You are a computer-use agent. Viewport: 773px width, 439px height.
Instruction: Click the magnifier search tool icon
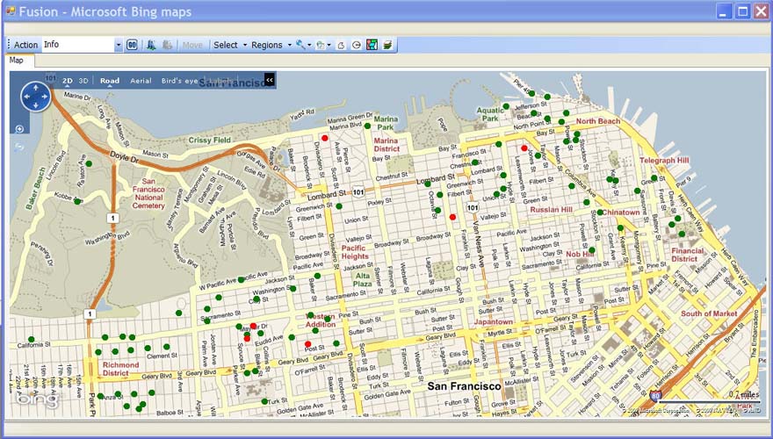(x=300, y=45)
